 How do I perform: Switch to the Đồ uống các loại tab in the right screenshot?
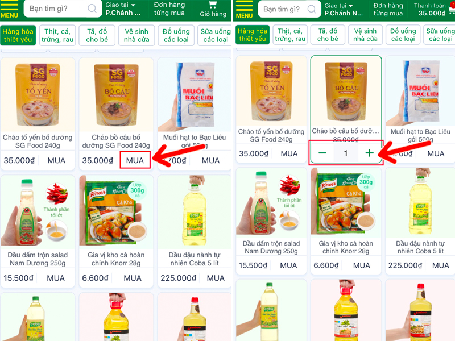click(403, 35)
